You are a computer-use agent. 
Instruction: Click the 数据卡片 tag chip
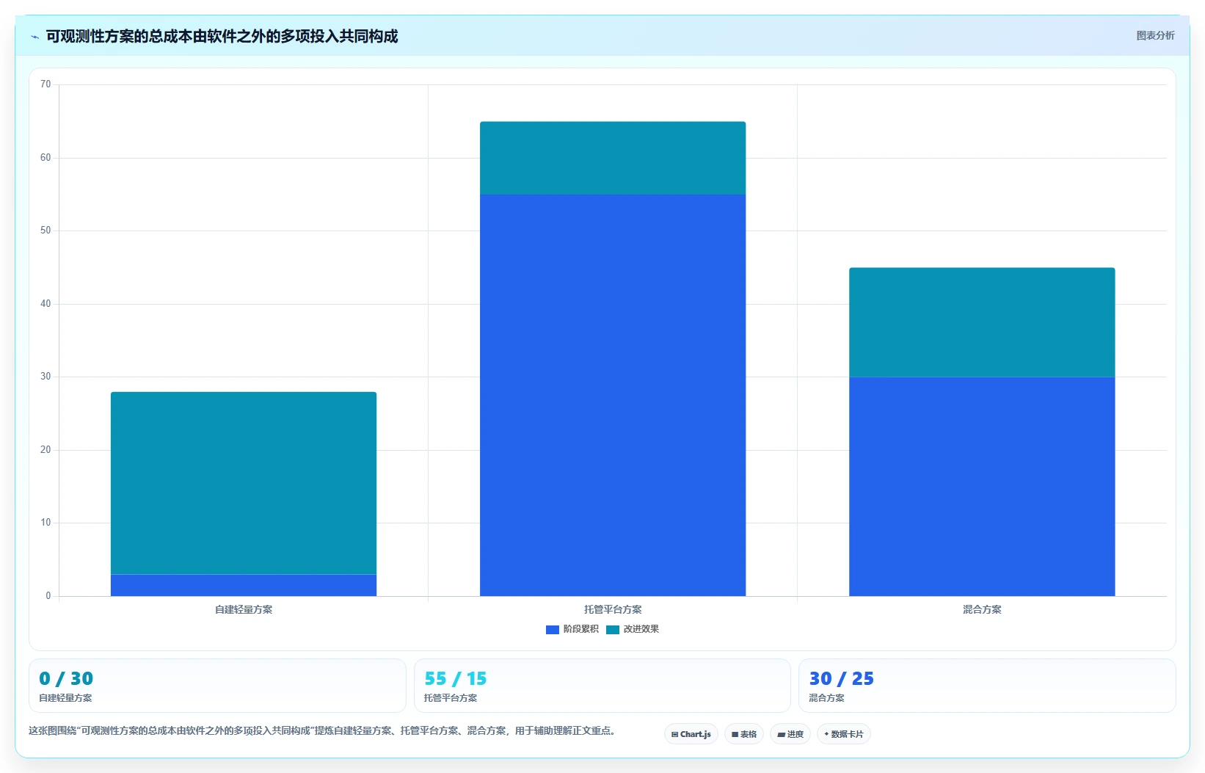click(x=843, y=734)
